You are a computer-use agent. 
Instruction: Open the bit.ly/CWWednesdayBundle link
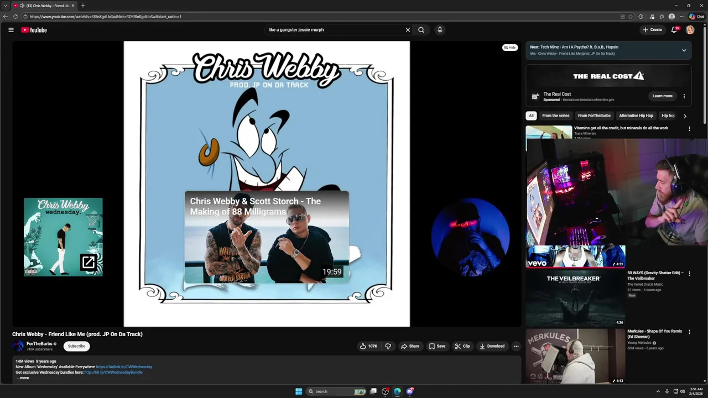(x=113, y=372)
